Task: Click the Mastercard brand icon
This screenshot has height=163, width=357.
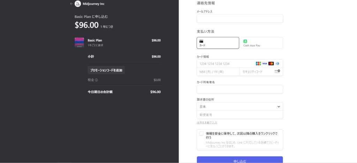Action: click(x=271, y=64)
